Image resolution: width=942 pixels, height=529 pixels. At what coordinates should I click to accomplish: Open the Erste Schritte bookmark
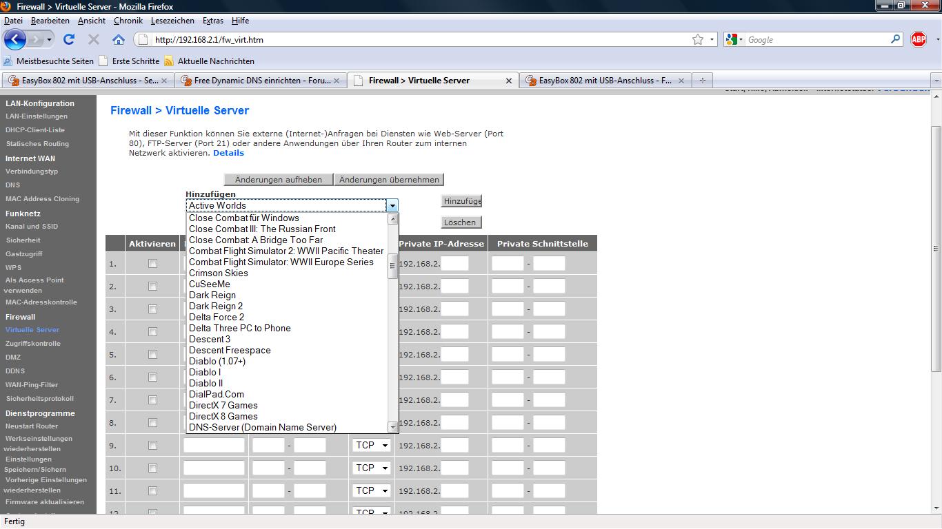coord(129,61)
